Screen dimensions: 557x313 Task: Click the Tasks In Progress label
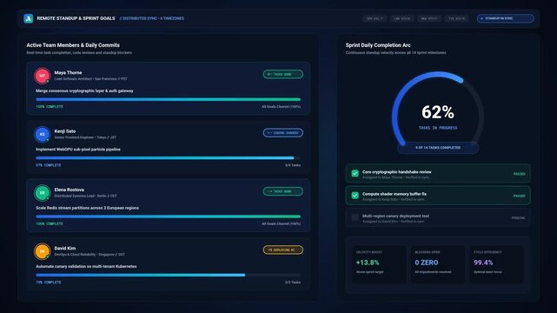(438, 128)
